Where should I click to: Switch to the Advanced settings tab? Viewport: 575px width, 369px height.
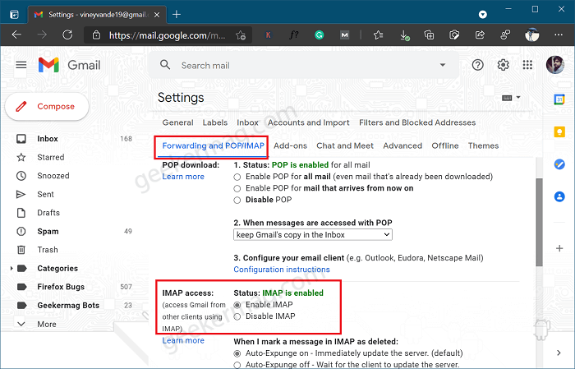pos(402,145)
